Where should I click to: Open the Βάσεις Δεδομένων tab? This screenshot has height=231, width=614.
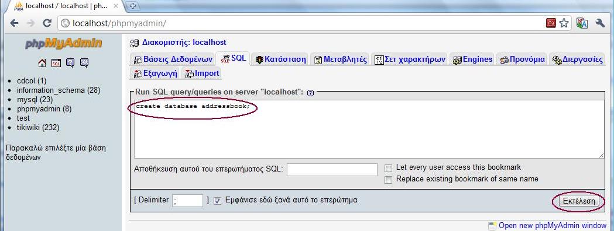click(x=173, y=60)
